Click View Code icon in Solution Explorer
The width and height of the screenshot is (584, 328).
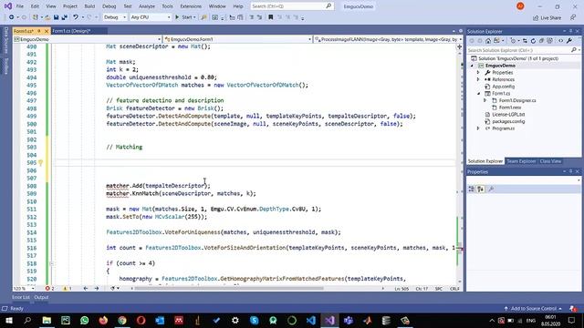[560, 41]
